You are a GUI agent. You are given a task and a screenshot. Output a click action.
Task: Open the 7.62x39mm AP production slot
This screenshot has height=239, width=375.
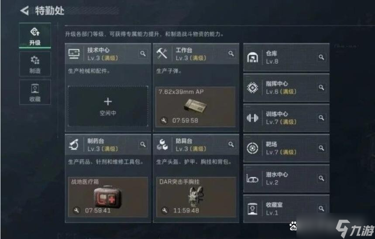click(196, 106)
